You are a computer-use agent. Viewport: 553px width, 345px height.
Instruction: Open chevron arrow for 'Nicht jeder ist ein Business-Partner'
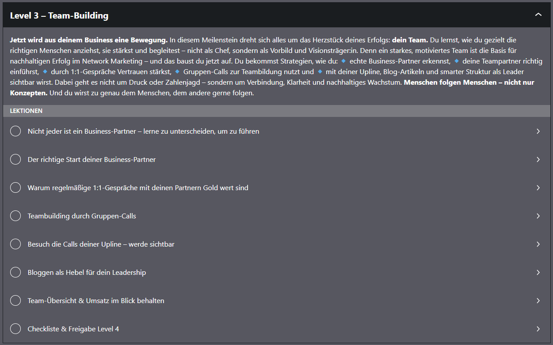click(x=538, y=131)
